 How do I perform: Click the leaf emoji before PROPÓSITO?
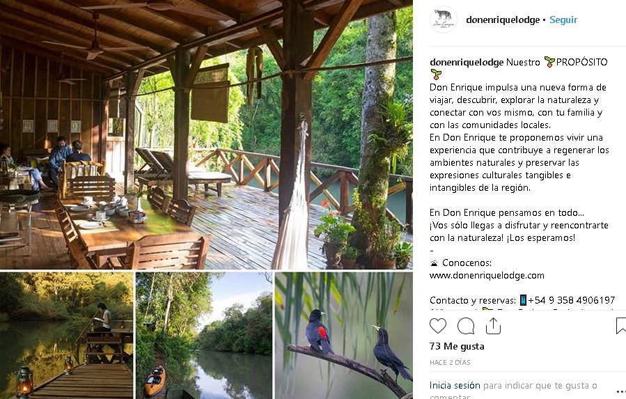(549, 62)
